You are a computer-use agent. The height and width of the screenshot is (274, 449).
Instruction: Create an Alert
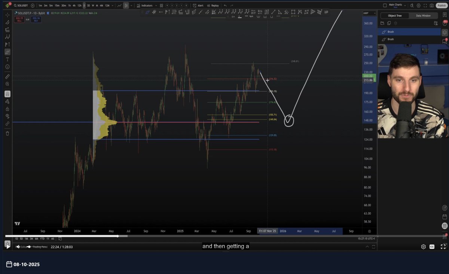pos(198,6)
